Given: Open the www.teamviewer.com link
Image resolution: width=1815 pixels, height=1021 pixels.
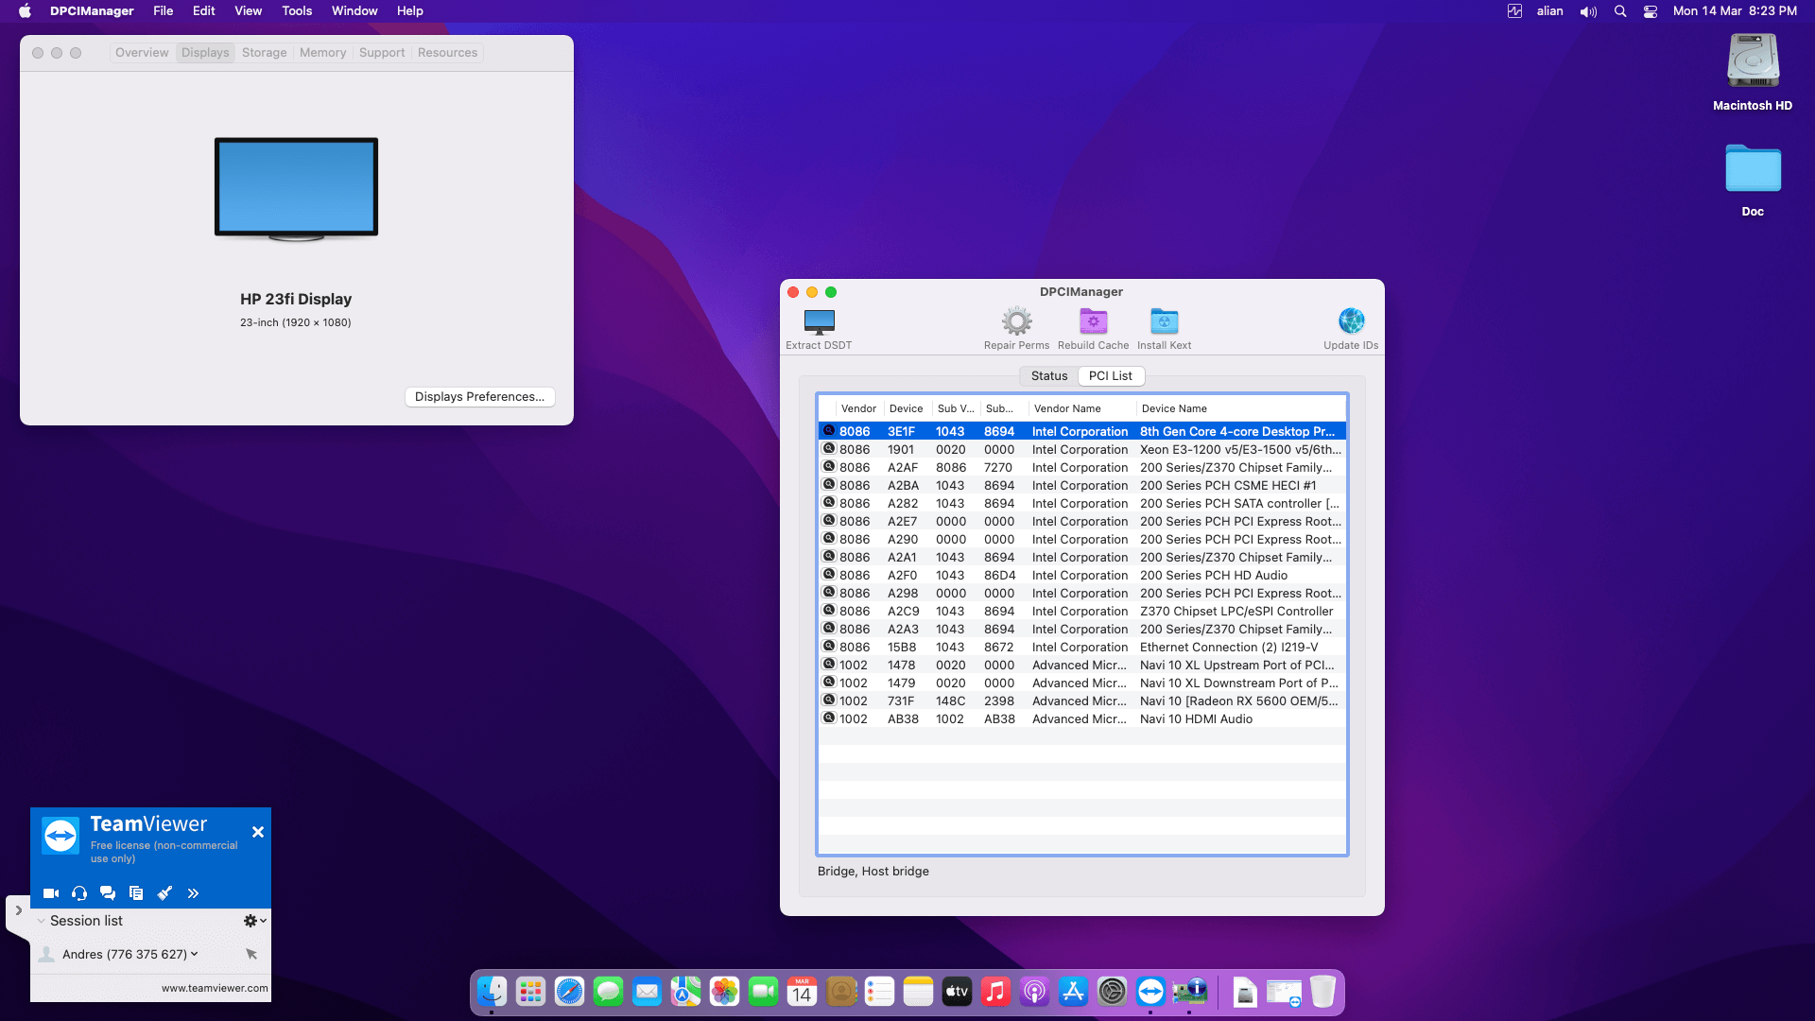Looking at the screenshot, I should [215, 989].
